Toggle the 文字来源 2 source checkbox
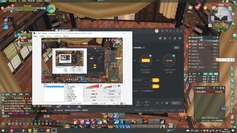This screenshot has height=133, width=237. click(x=66, y=91)
